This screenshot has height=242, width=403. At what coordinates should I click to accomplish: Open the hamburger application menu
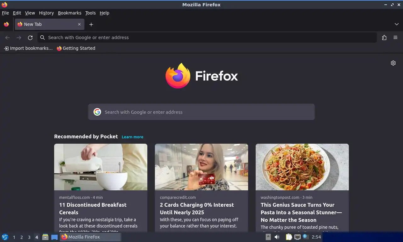(x=395, y=37)
